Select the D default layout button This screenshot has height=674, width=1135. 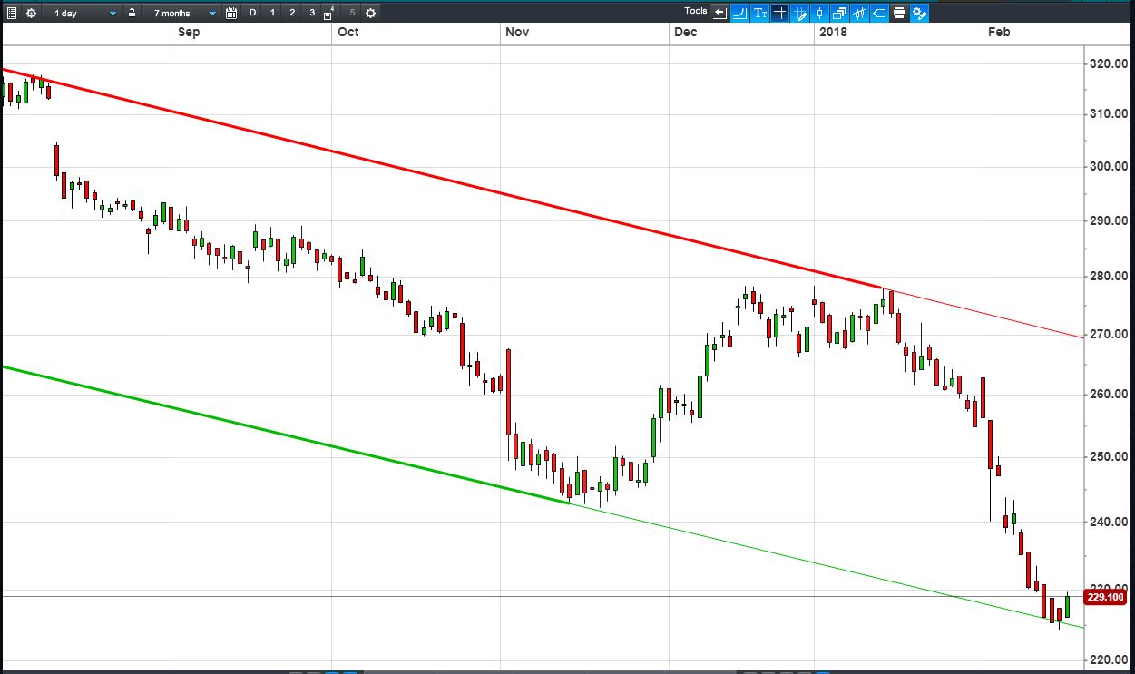[x=252, y=13]
